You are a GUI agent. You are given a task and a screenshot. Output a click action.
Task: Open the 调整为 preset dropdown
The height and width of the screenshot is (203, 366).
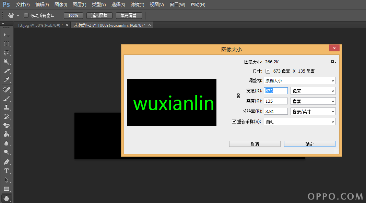tap(300, 81)
